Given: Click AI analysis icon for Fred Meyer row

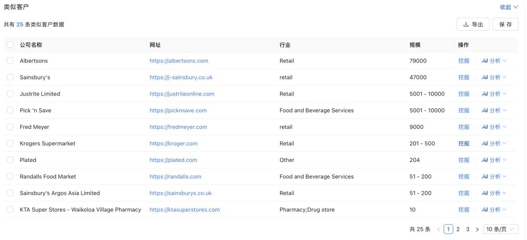Looking at the screenshot, I should 485,127.
